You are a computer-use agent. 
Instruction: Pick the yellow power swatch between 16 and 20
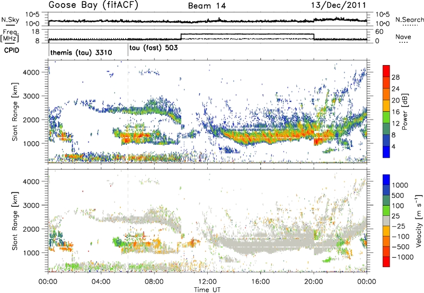(386, 106)
